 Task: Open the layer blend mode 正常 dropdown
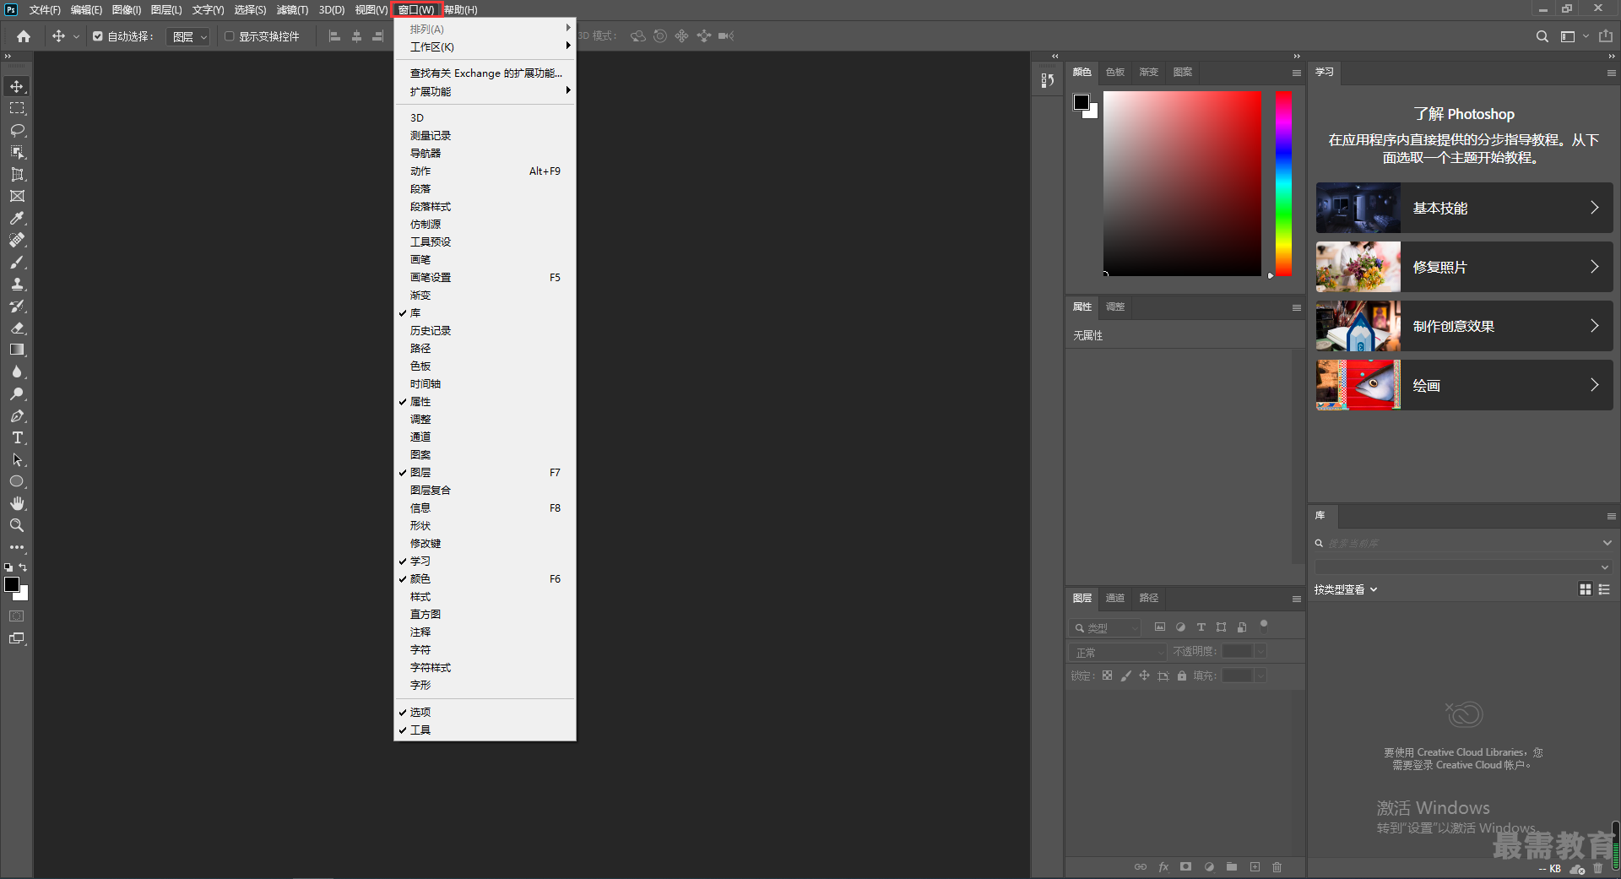point(1118,653)
